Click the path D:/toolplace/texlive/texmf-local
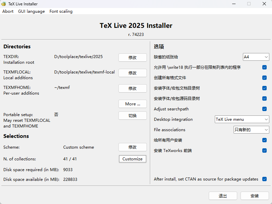 click(85, 72)
